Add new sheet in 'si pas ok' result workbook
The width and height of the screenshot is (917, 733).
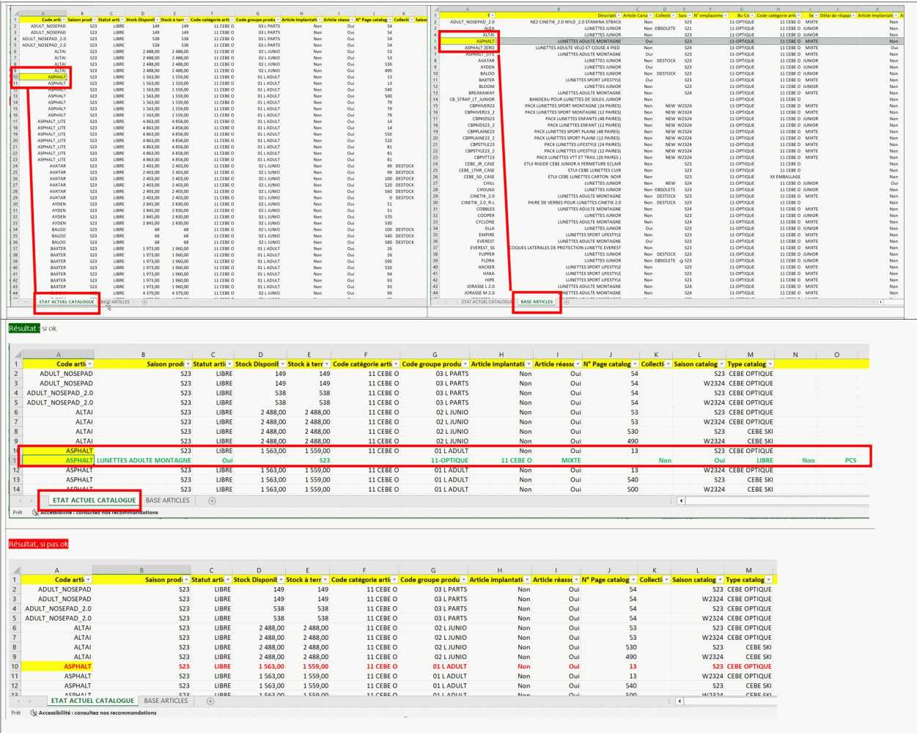pos(210,701)
